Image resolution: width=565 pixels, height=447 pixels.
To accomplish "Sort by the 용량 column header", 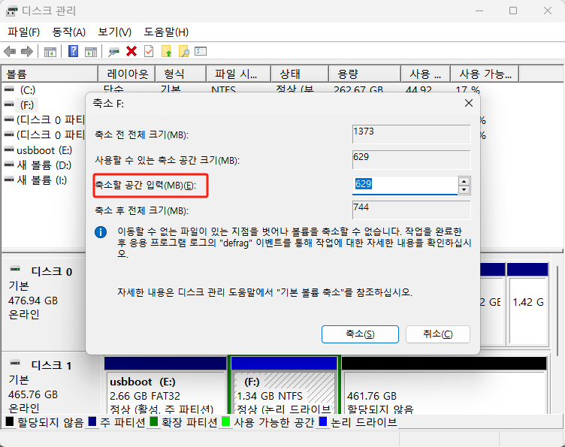I will [x=364, y=74].
